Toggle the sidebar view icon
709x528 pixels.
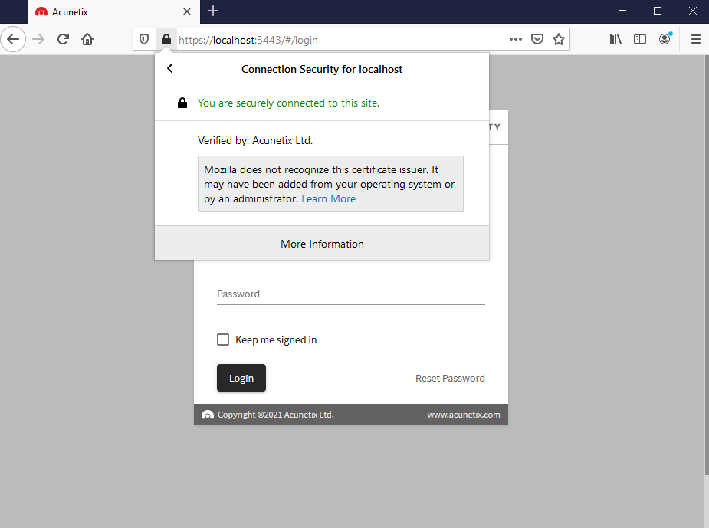(x=640, y=39)
